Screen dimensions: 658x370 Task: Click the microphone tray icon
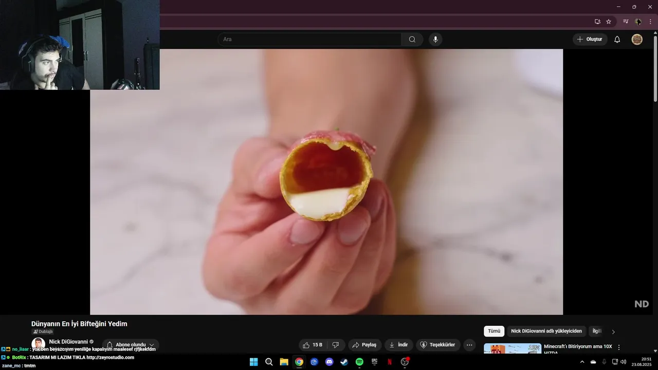pyautogui.click(x=604, y=362)
